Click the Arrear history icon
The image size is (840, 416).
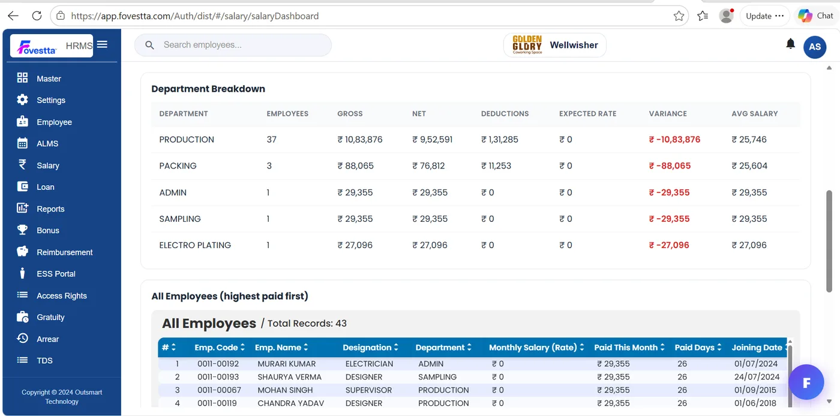coord(22,338)
